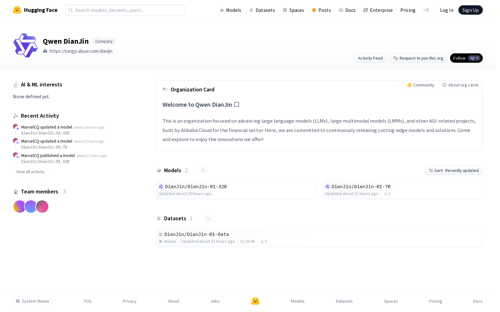
Task: Open About link in footer
Action: click(x=173, y=301)
